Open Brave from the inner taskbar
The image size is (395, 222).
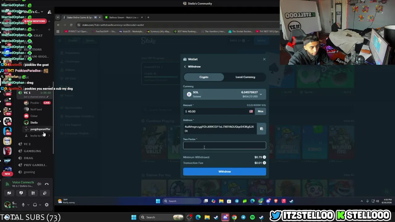point(276,201)
